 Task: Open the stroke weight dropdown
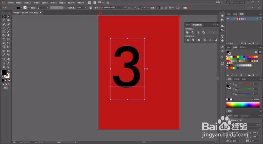(x=47, y=8)
